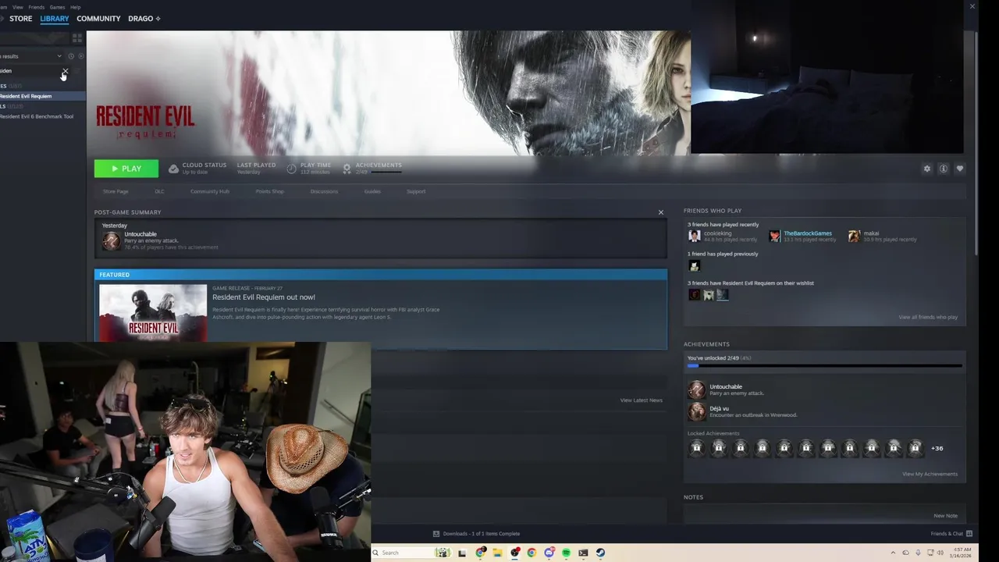Viewport: 999px width, 562px height.
Task: Click third wishlist friend avatar
Action: (723, 294)
